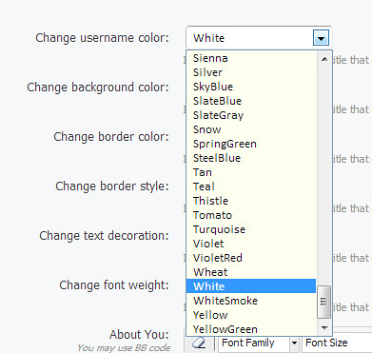Click the username color dropdown arrow button
This screenshot has height=353, width=372.
pos(321,38)
